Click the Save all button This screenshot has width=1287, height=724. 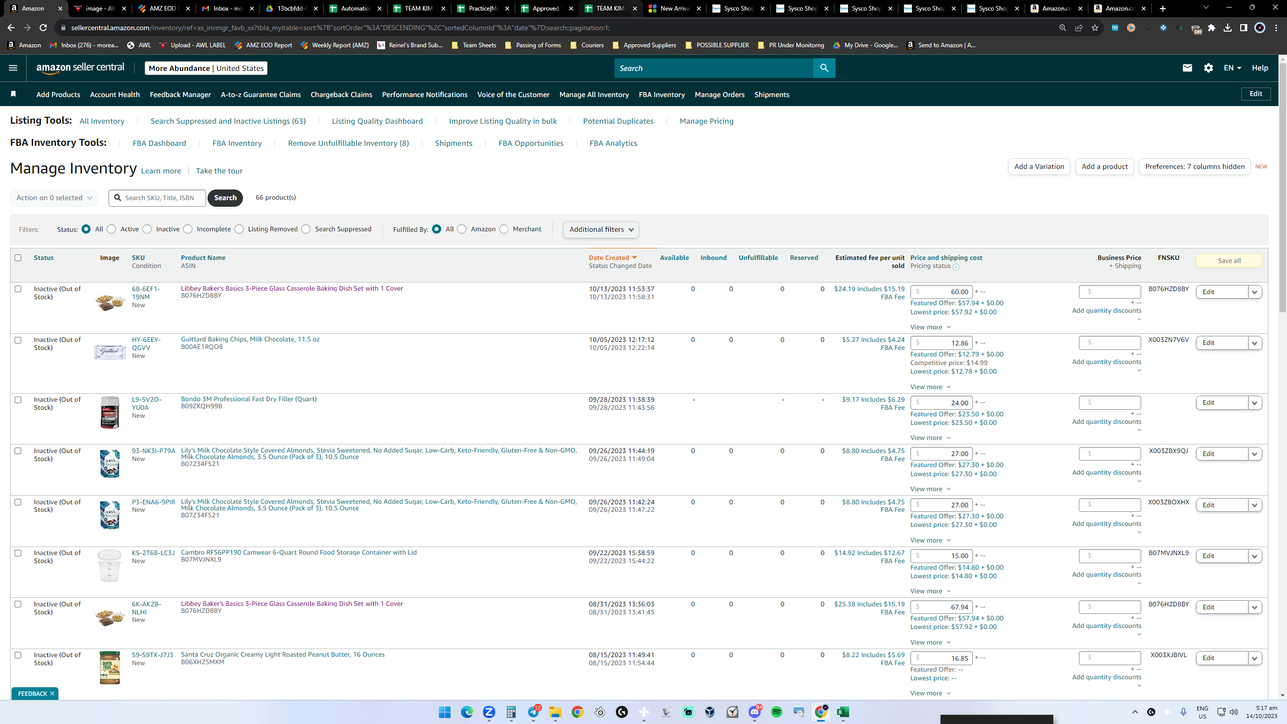click(1229, 260)
